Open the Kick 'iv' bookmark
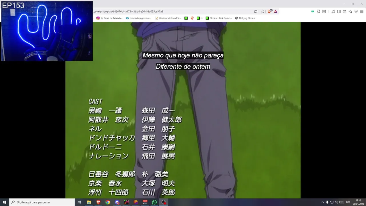This screenshot has height=206, width=366. (200, 18)
